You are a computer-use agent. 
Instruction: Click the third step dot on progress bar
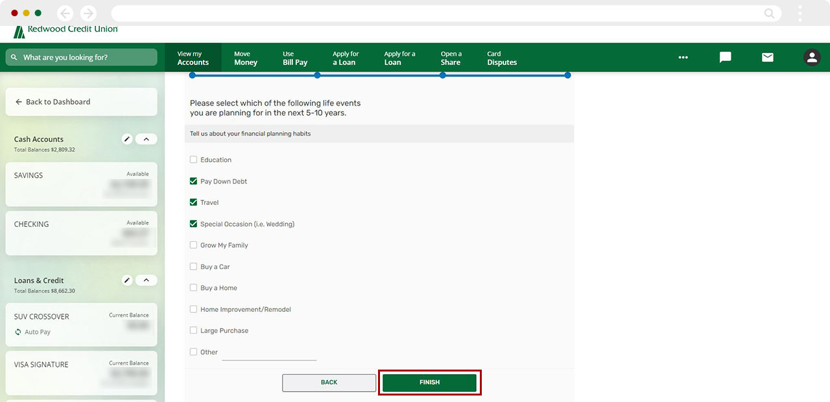[x=442, y=75]
